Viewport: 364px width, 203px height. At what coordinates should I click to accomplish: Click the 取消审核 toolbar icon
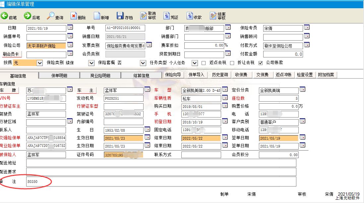pyautogui.click(x=144, y=16)
